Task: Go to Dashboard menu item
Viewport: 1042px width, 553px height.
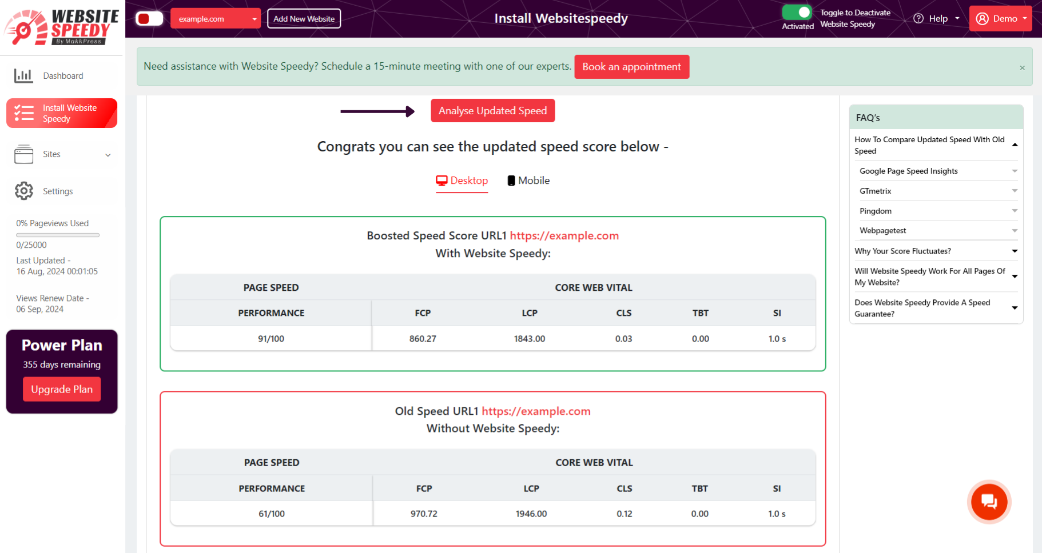Action: coord(62,75)
